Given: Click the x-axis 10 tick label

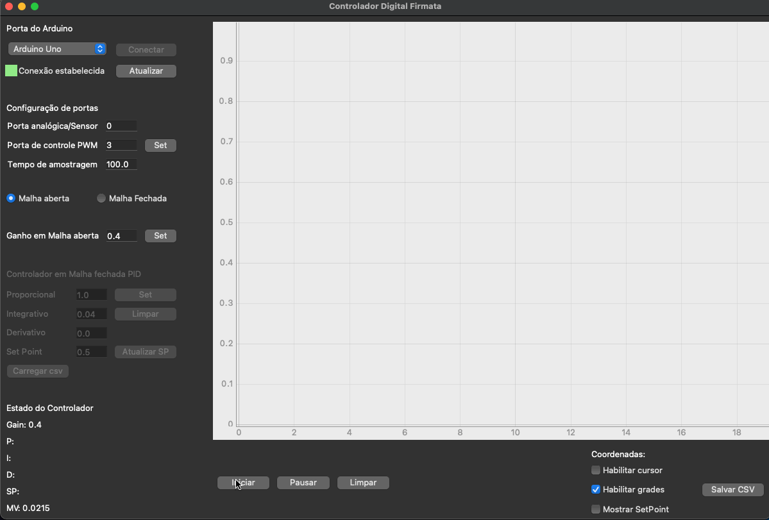Looking at the screenshot, I should 515,432.
